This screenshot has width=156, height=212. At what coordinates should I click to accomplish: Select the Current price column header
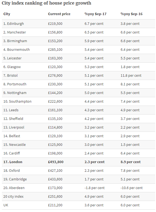click(x=59, y=14)
